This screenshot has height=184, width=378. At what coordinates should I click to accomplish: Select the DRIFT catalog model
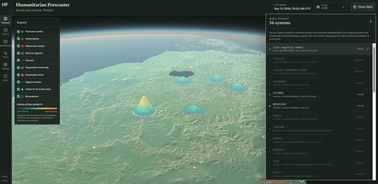[319, 174]
